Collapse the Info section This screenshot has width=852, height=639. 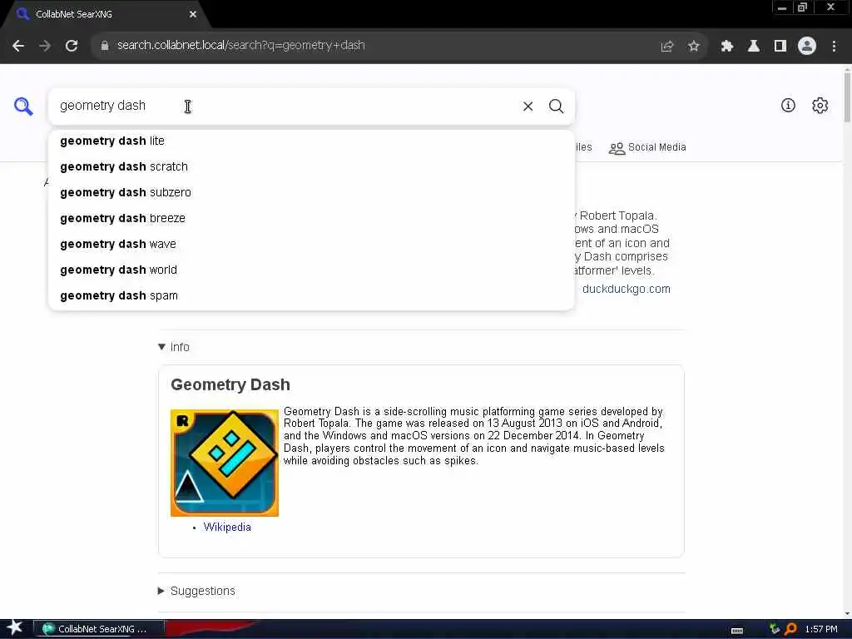[174, 347]
